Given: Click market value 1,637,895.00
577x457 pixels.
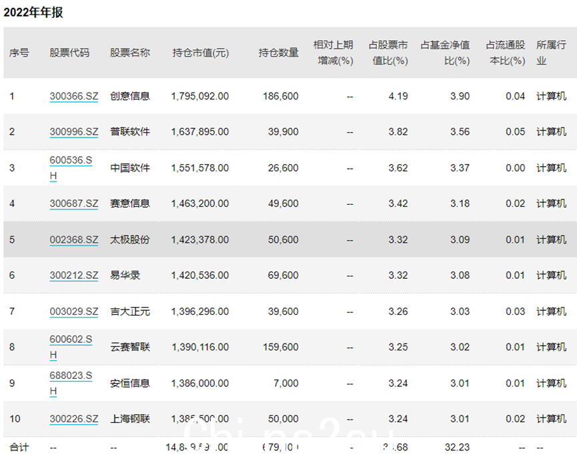Looking at the screenshot, I should click(x=200, y=131).
